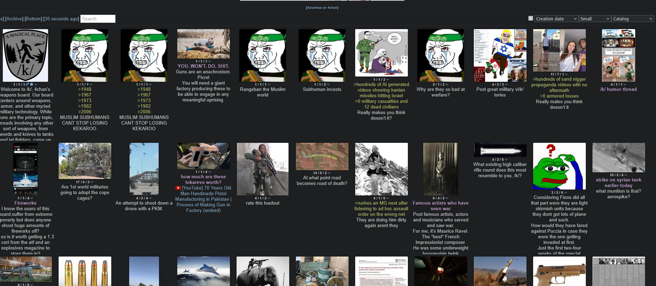Open the tan pistol thumbnail in the bottom row
This screenshot has width=656, height=286.
(559, 271)
